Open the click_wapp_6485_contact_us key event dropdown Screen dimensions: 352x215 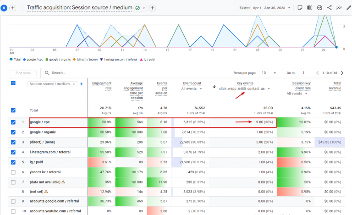click(x=244, y=88)
